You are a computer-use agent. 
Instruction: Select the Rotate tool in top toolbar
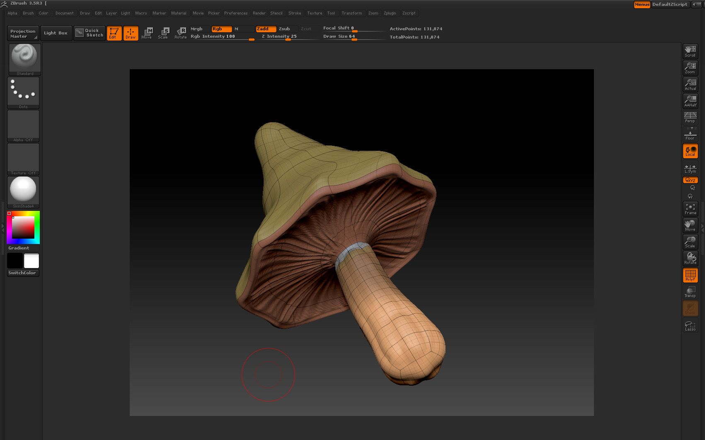click(180, 33)
